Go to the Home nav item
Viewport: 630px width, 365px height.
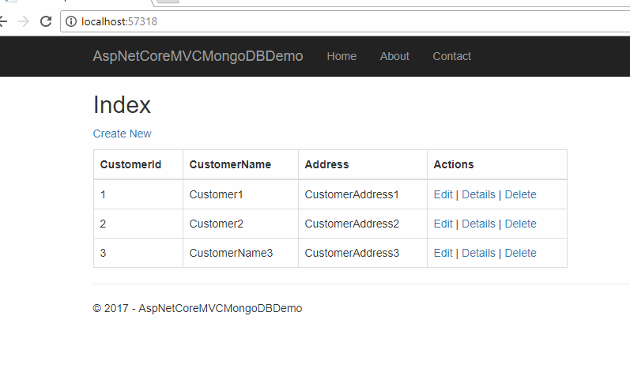[341, 56]
